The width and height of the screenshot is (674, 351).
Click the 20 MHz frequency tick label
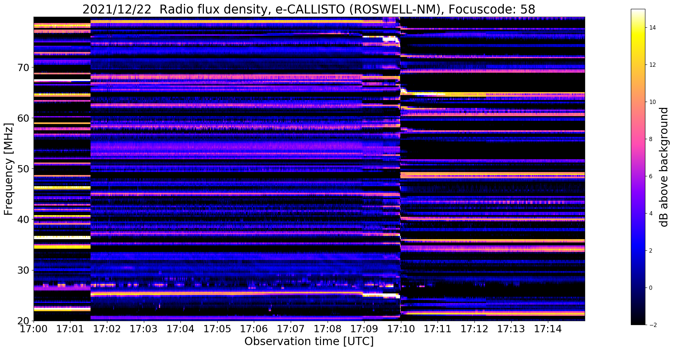click(24, 321)
